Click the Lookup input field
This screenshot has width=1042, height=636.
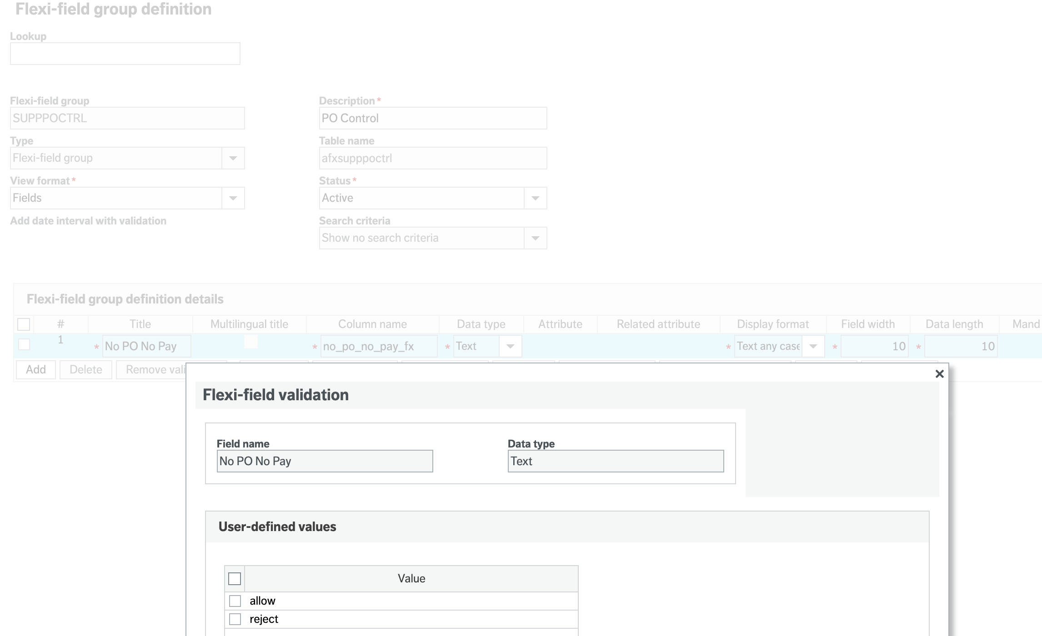[x=125, y=54]
